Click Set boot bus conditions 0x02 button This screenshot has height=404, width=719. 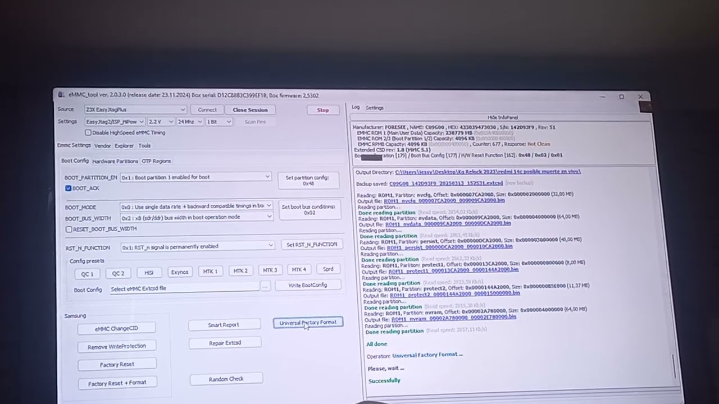(x=308, y=209)
